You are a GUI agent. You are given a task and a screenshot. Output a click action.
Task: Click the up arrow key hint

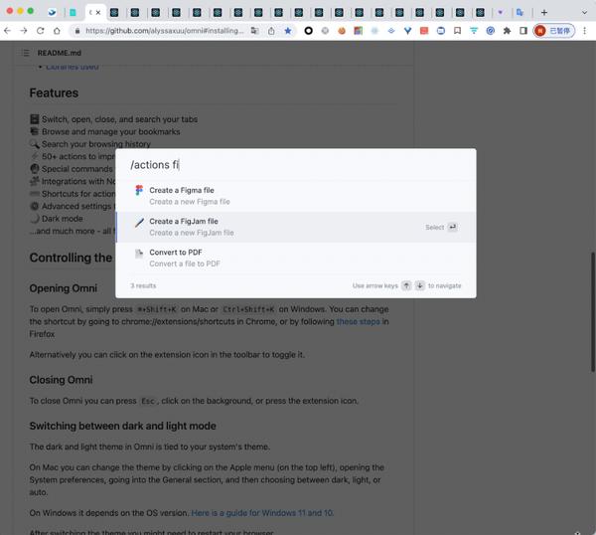[406, 285]
